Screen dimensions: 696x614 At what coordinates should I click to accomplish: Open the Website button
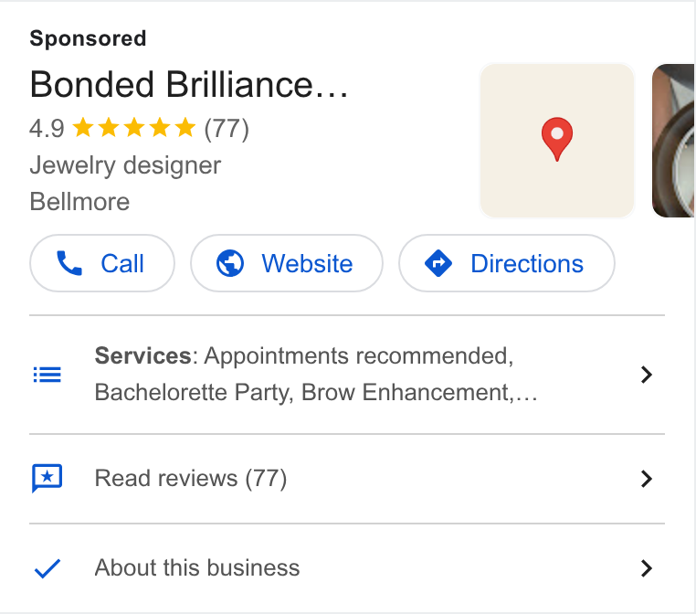(287, 263)
